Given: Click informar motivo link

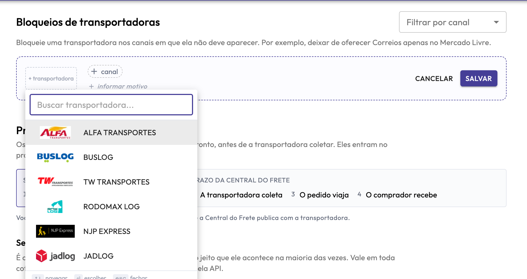Looking at the screenshot, I should pos(118,86).
